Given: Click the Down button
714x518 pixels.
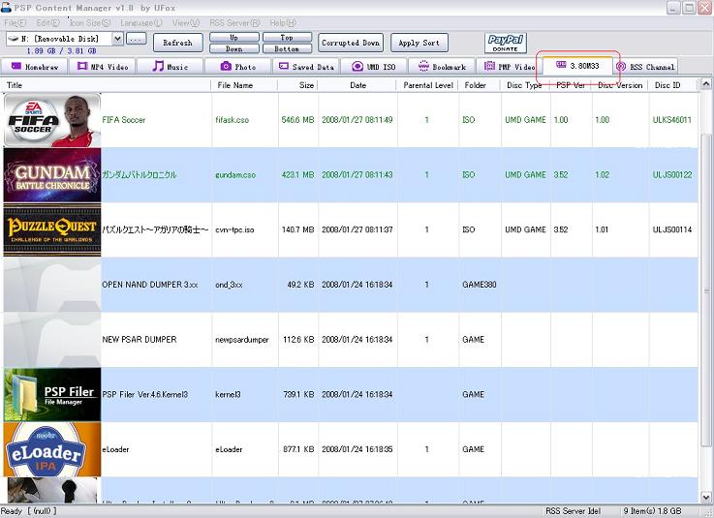Looking at the screenshot, I should click(234, 48).
